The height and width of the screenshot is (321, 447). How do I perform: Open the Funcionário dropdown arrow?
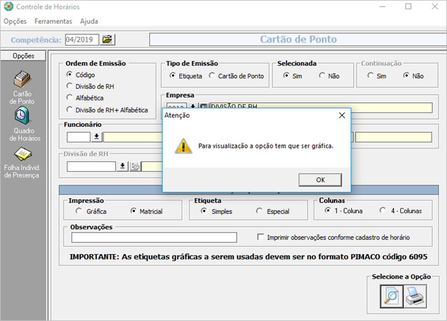(96, 137)
